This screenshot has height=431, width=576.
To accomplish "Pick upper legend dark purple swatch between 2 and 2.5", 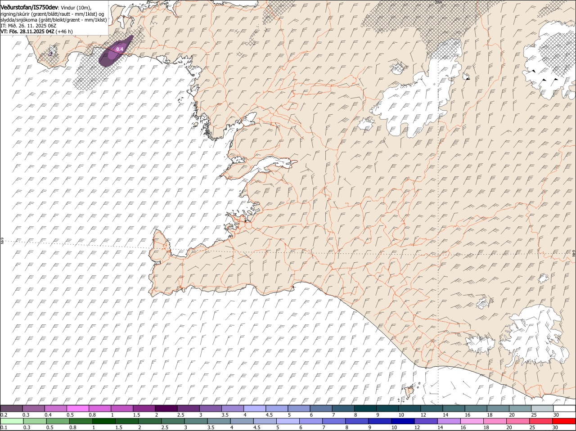I will (166, 409).
